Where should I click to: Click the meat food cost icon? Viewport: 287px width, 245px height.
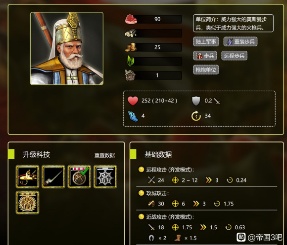point(131,19)
